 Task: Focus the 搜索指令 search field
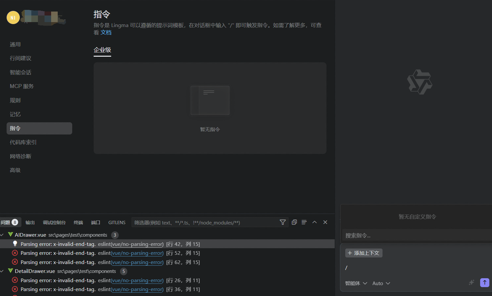(417, 235)
